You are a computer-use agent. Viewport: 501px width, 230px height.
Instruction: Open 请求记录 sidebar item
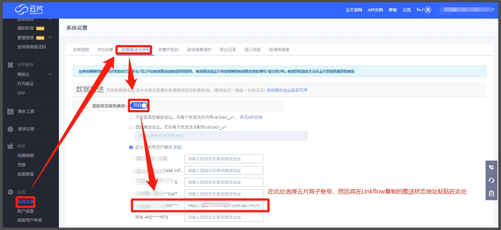[x=26, y=129]
